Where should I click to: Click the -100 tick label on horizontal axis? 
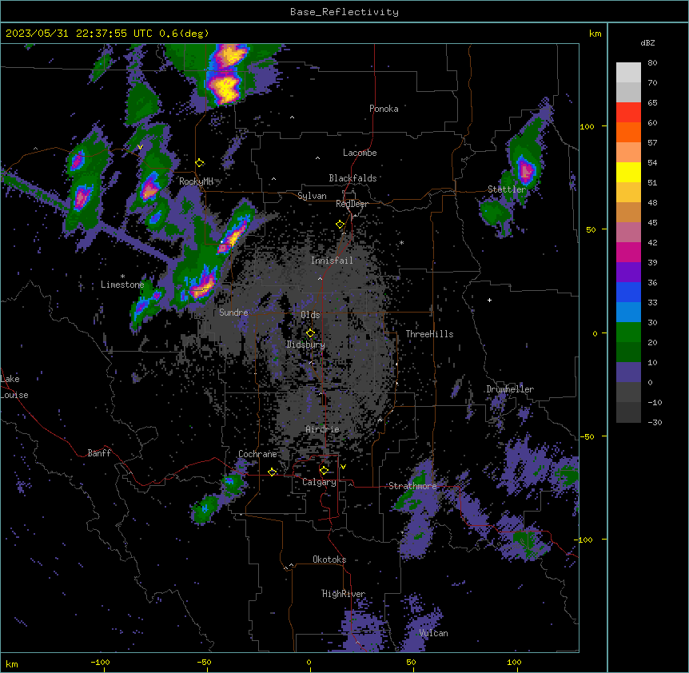pos(100,662)
